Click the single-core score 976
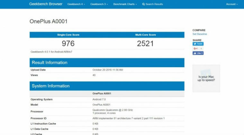 [68, 44]
